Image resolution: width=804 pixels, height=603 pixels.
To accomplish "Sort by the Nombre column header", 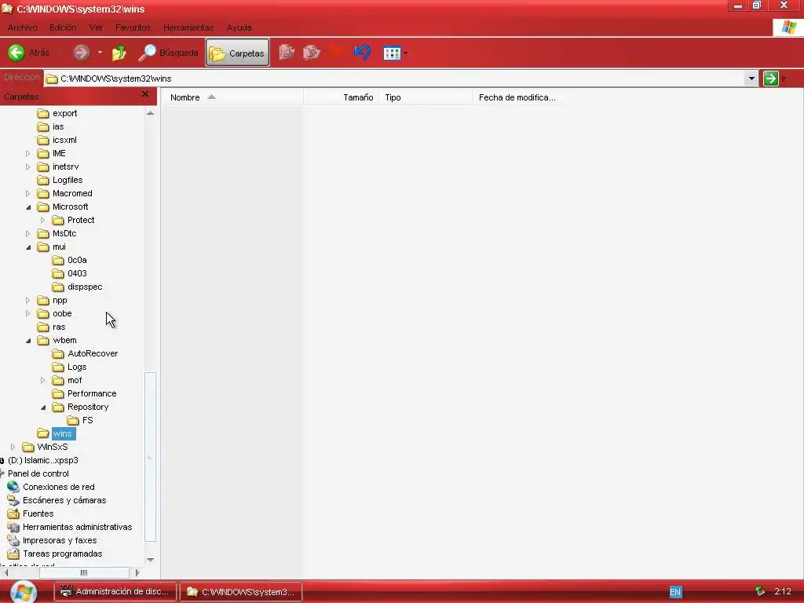I will [x=233, y=97].
